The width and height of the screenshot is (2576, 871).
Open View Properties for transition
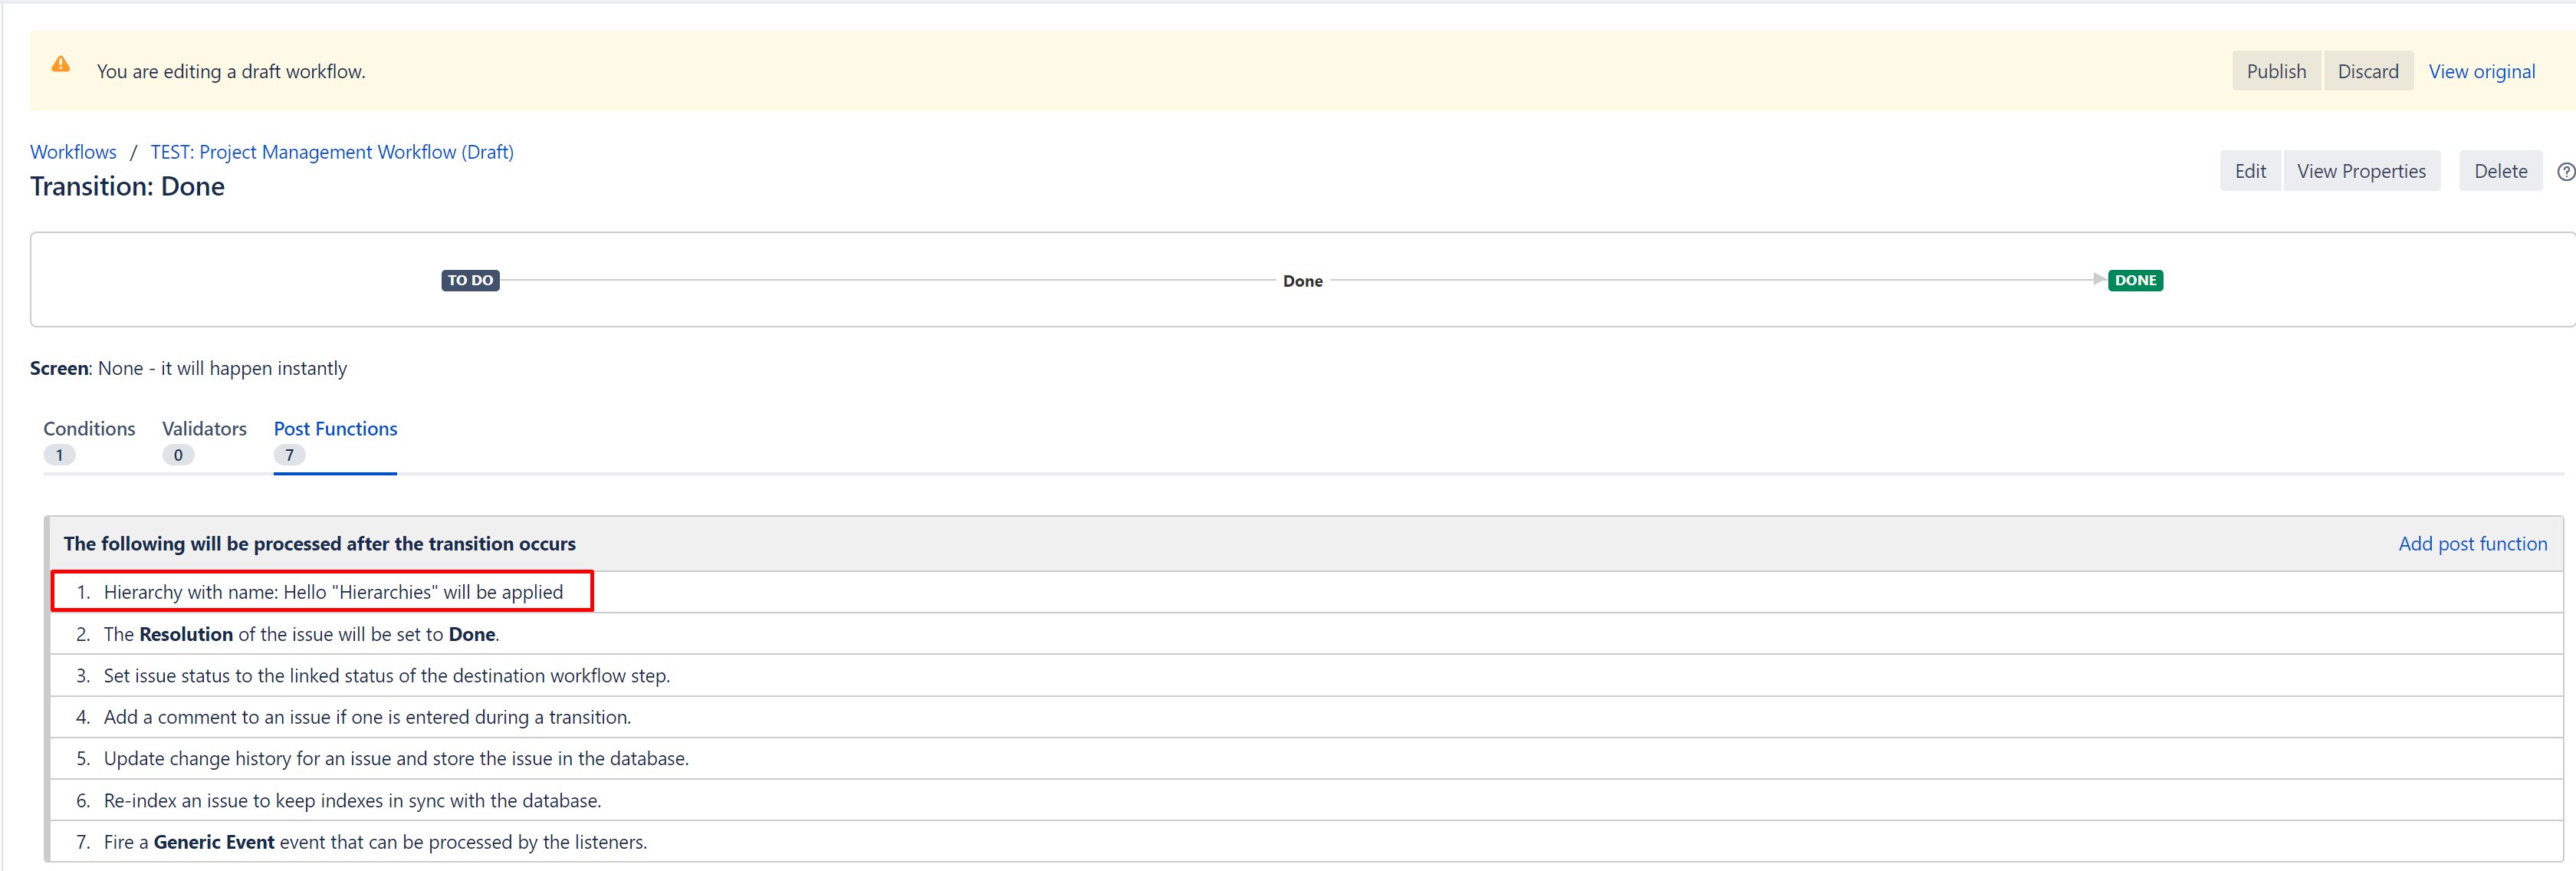point(2360,171)
